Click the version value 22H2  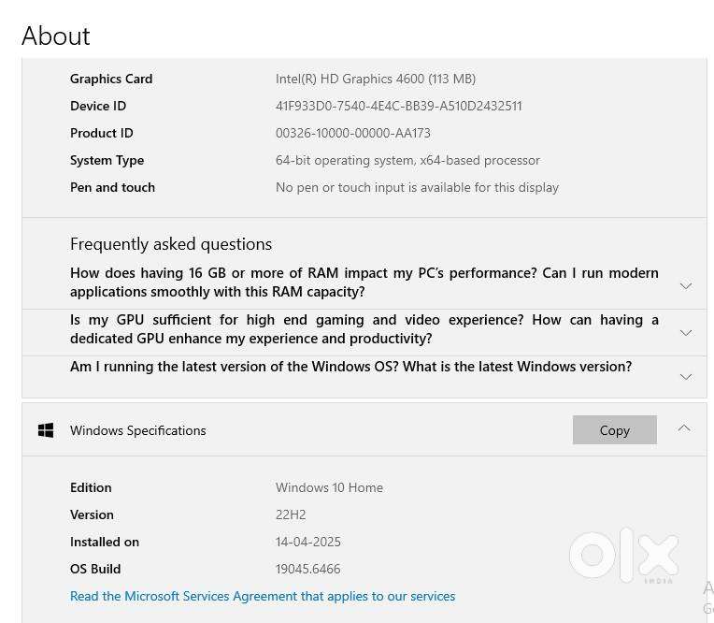tap(291, 514)
